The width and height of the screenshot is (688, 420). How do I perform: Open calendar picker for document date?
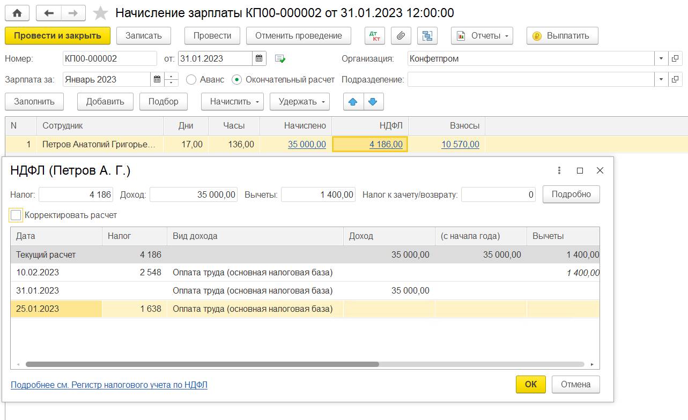pos(259,58)
